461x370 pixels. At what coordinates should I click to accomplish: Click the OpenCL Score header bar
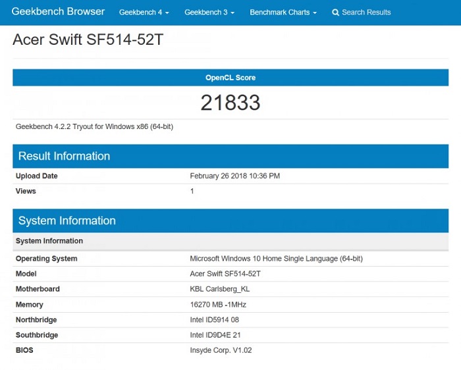click(230, 78)
